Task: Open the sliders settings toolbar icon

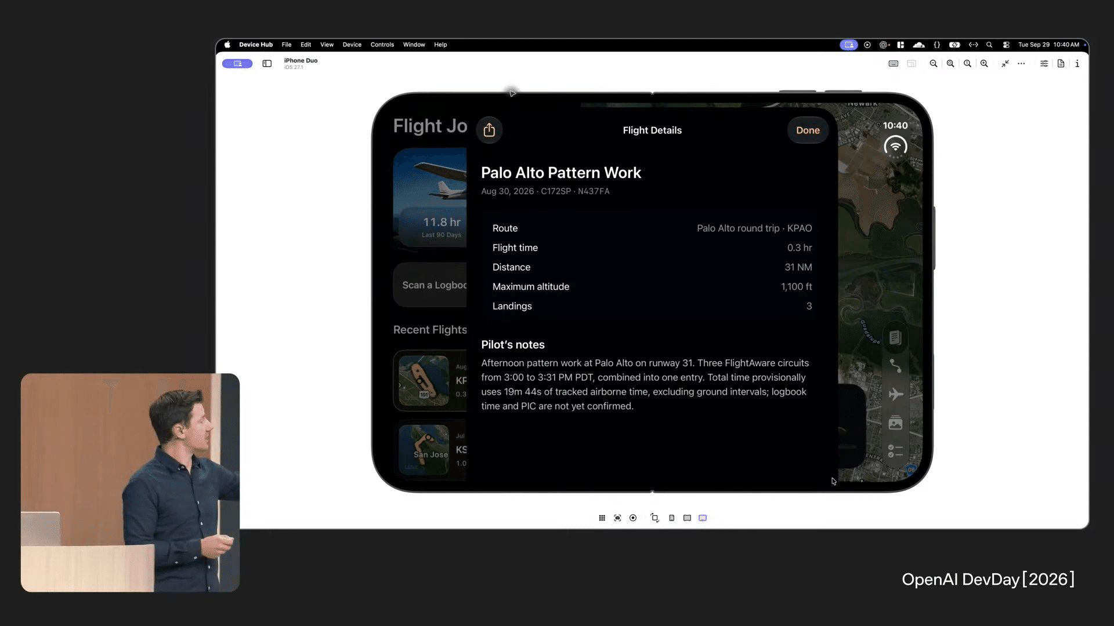Action: click(x=1044, y=64)
